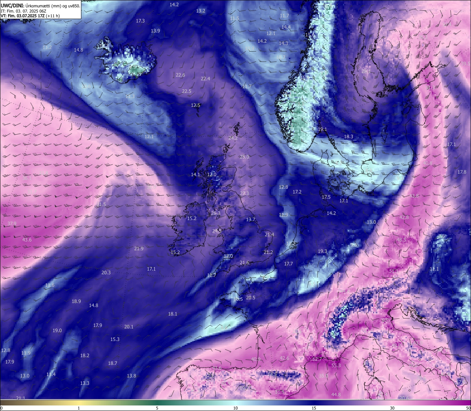This screenshot has width=471, height=411.
Task: Click the colour scale label 1
Action: [x=78, y=408]
